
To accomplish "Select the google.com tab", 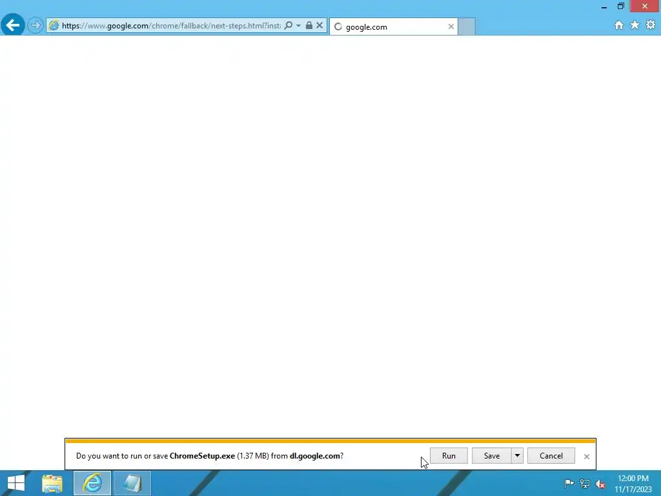I will pos(393,26).
